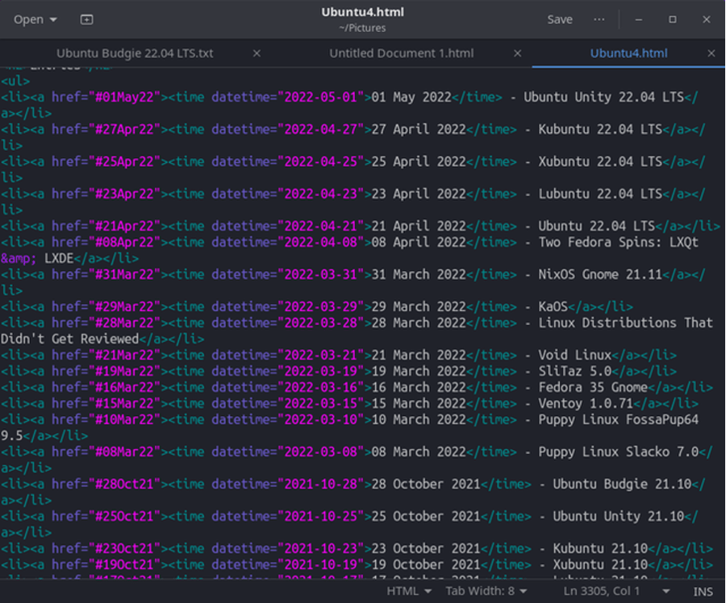The height and width of the screenshot is (603, 726).
Task: Click the "#01May22" href value
Action: pyautogui.click(x=124, y=98)
